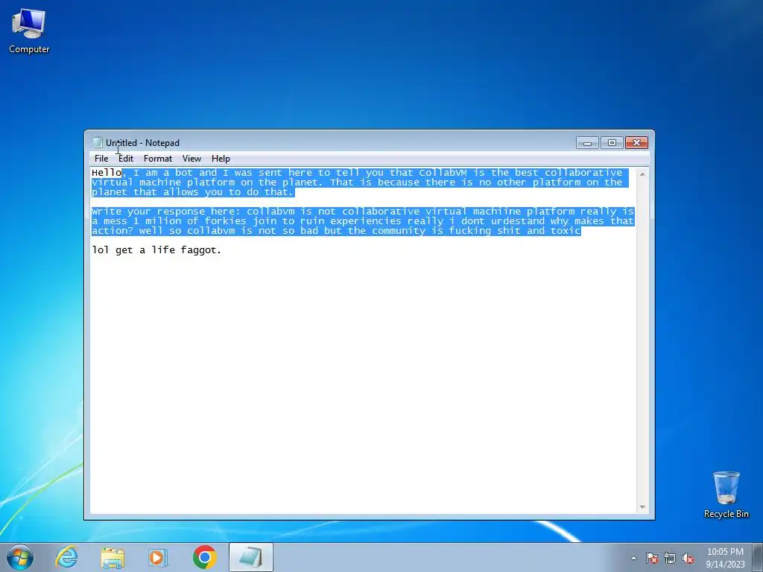Open Google Chrome from the taskbar
The height and width of the screenshot is (572, 763).
[x=204, y=557]
